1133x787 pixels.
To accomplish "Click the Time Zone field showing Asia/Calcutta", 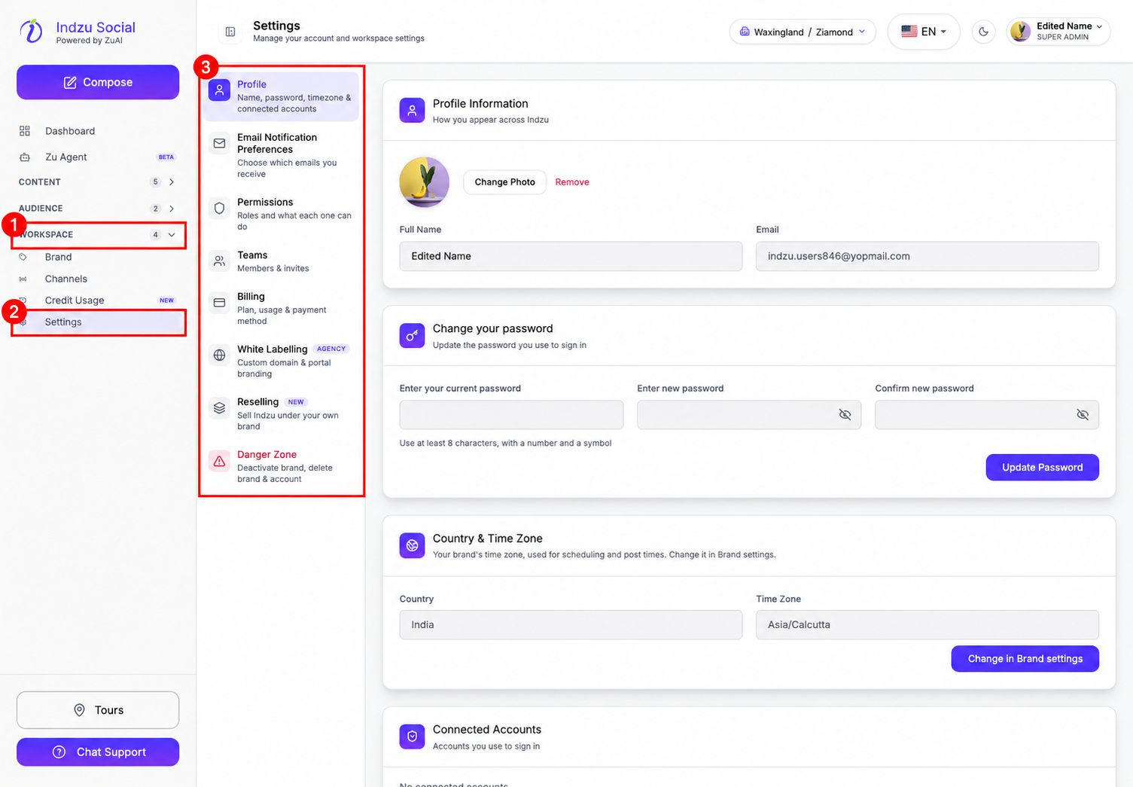I will pyautogui.click(x=927, y=625).
